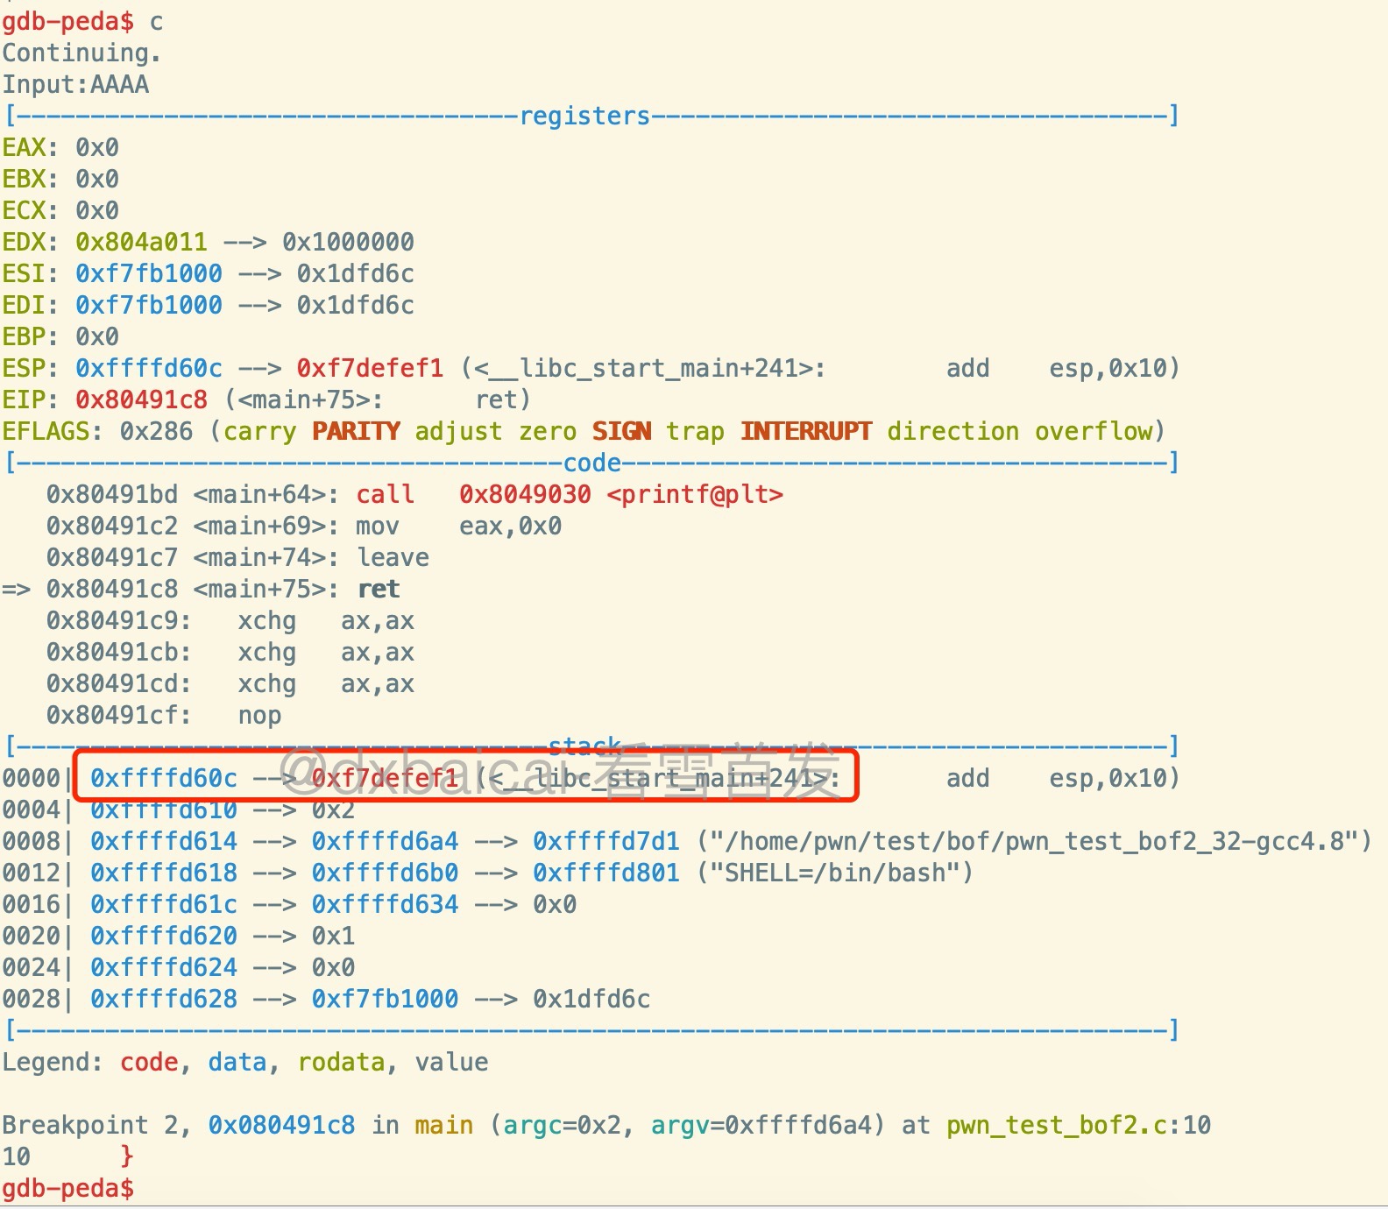Click "0xf7defef1" in the ESP register row
The height and width of the screenshot is (1209, 1388).
tap(370, 369)
